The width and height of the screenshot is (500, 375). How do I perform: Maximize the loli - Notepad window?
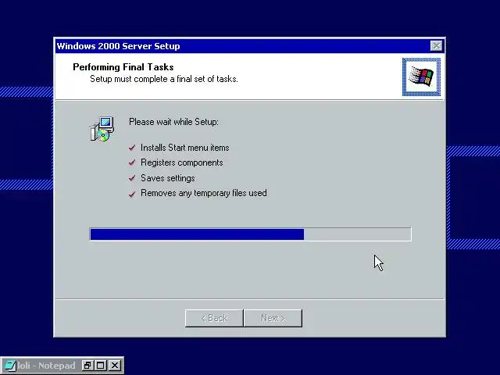[101, 366]
